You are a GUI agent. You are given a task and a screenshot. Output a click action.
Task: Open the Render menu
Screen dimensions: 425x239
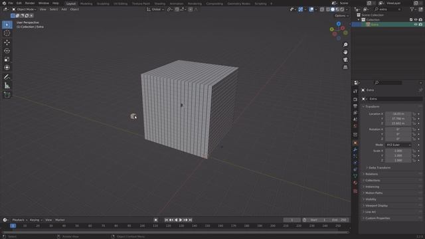(30, 3)
